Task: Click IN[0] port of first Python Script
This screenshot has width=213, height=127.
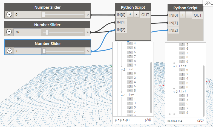Action: (121, 15)
